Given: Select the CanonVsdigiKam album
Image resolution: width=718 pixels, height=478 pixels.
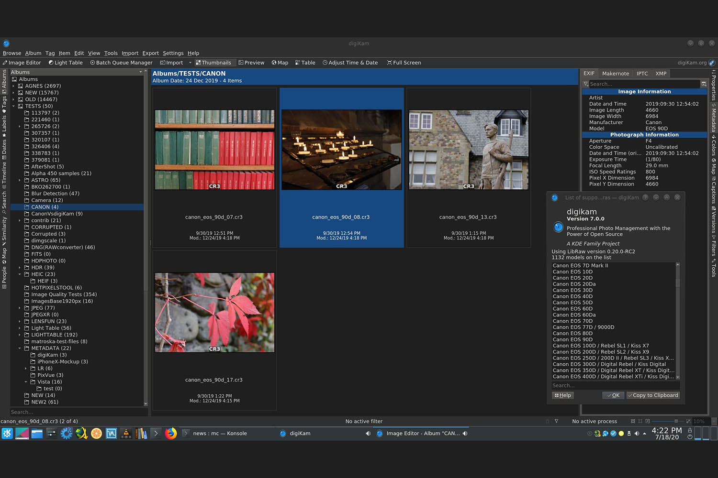Looking at the screenshot, I should click(x=56, y=214).
